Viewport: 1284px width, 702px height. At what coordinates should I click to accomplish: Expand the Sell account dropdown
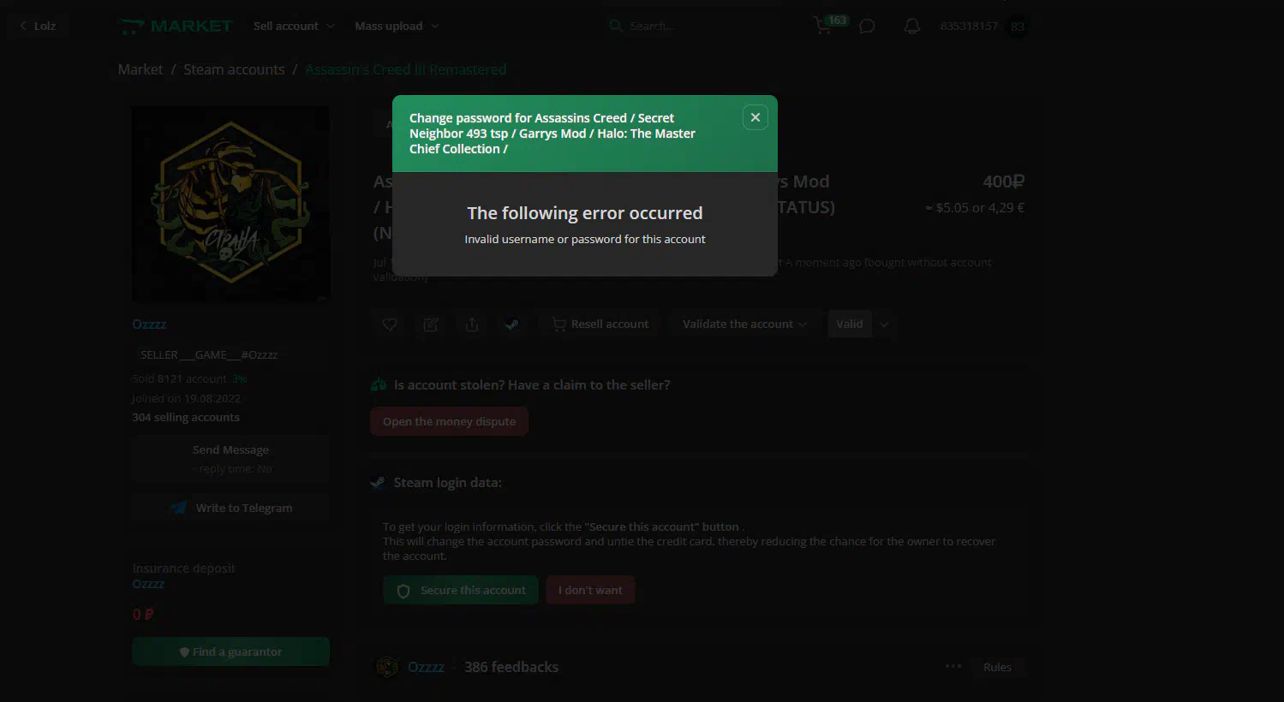click(294, 26)
